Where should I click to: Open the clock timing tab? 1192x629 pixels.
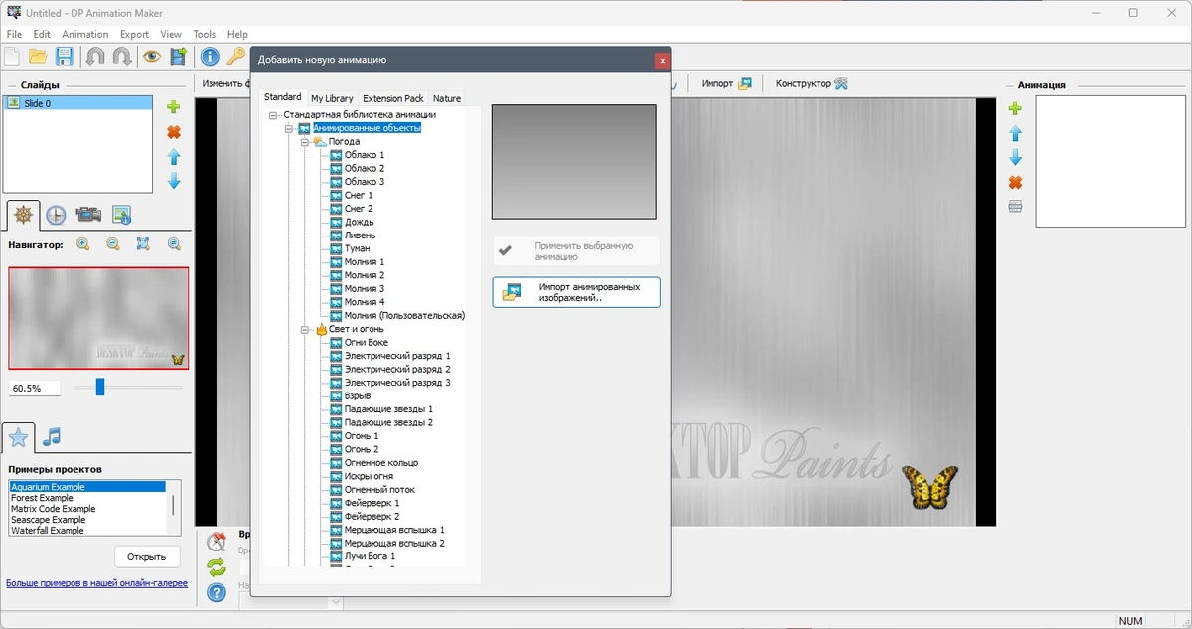pos(57,214)
